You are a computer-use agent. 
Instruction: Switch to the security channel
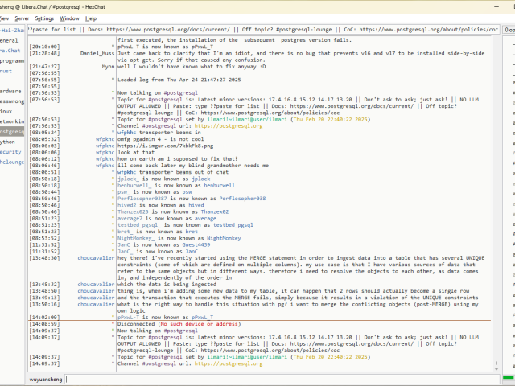[10, 151]
